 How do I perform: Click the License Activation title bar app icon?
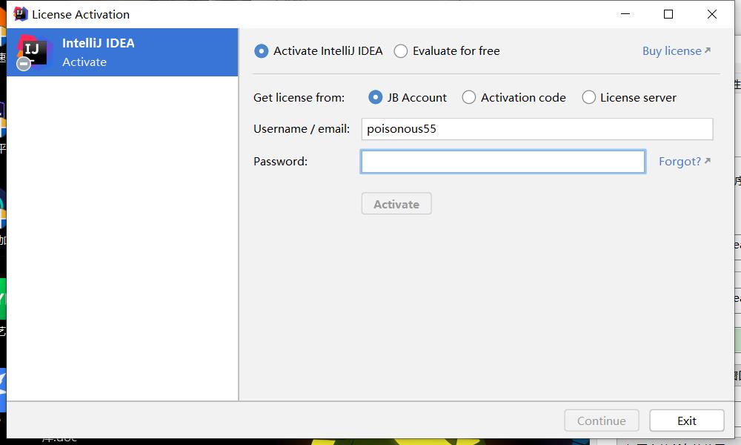20,14
